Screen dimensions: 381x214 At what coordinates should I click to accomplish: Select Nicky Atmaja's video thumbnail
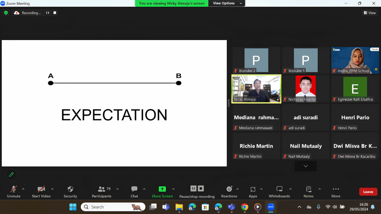pyautogui.click(x=256, y=89)
